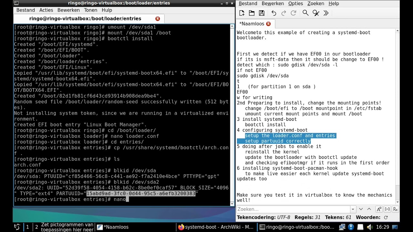Open the editor's Help menu
Viewport: 413px width, 232px height.
(334, 4)
